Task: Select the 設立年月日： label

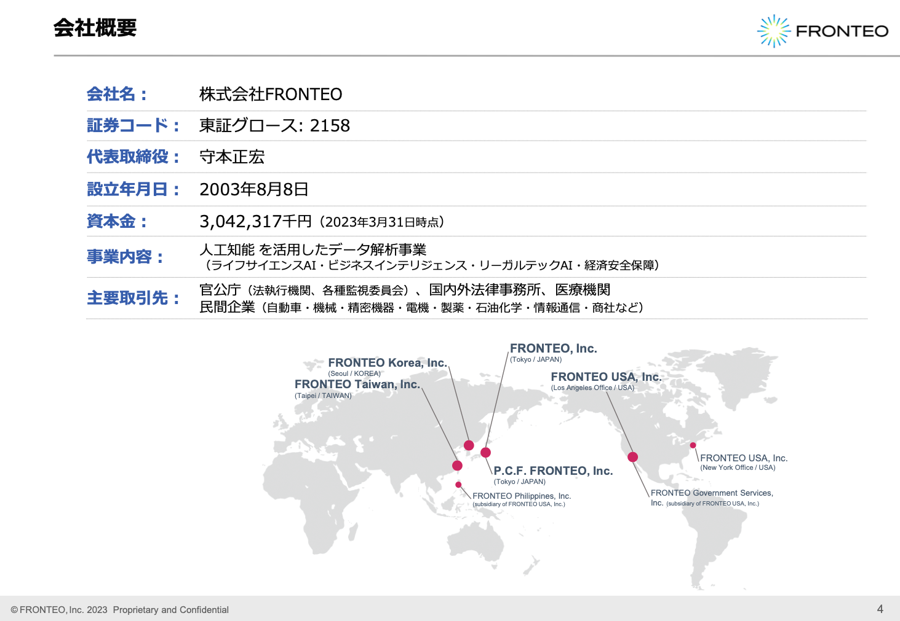Action: point(133,189)
